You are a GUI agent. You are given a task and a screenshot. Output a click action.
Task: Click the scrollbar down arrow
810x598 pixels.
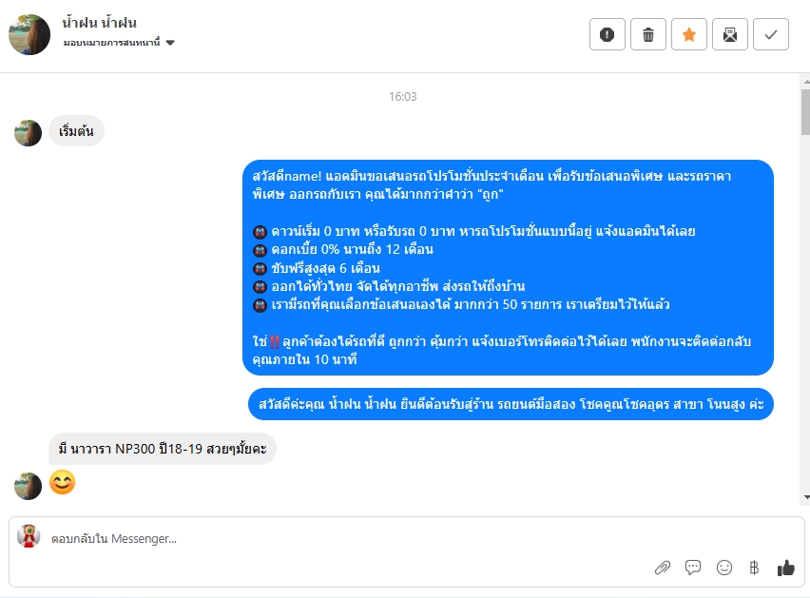coord(806,497)
